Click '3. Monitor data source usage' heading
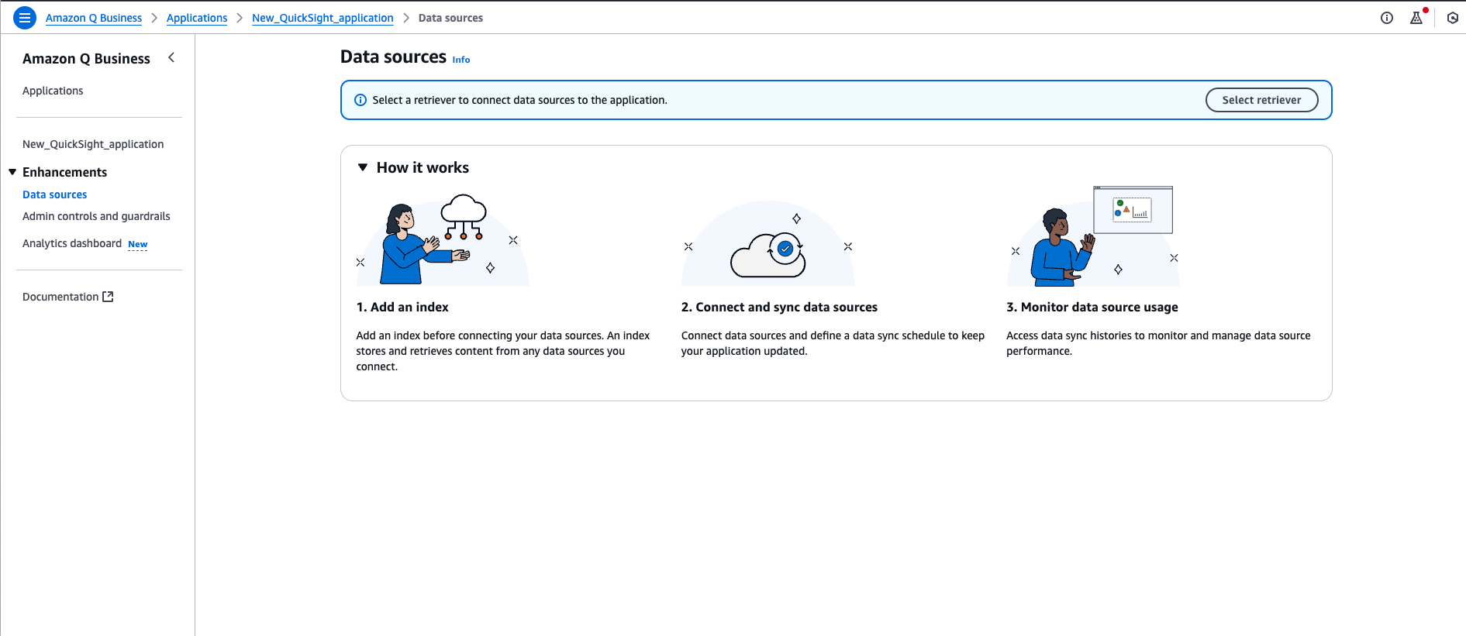1466x636 pixels. pos(1092,307)
